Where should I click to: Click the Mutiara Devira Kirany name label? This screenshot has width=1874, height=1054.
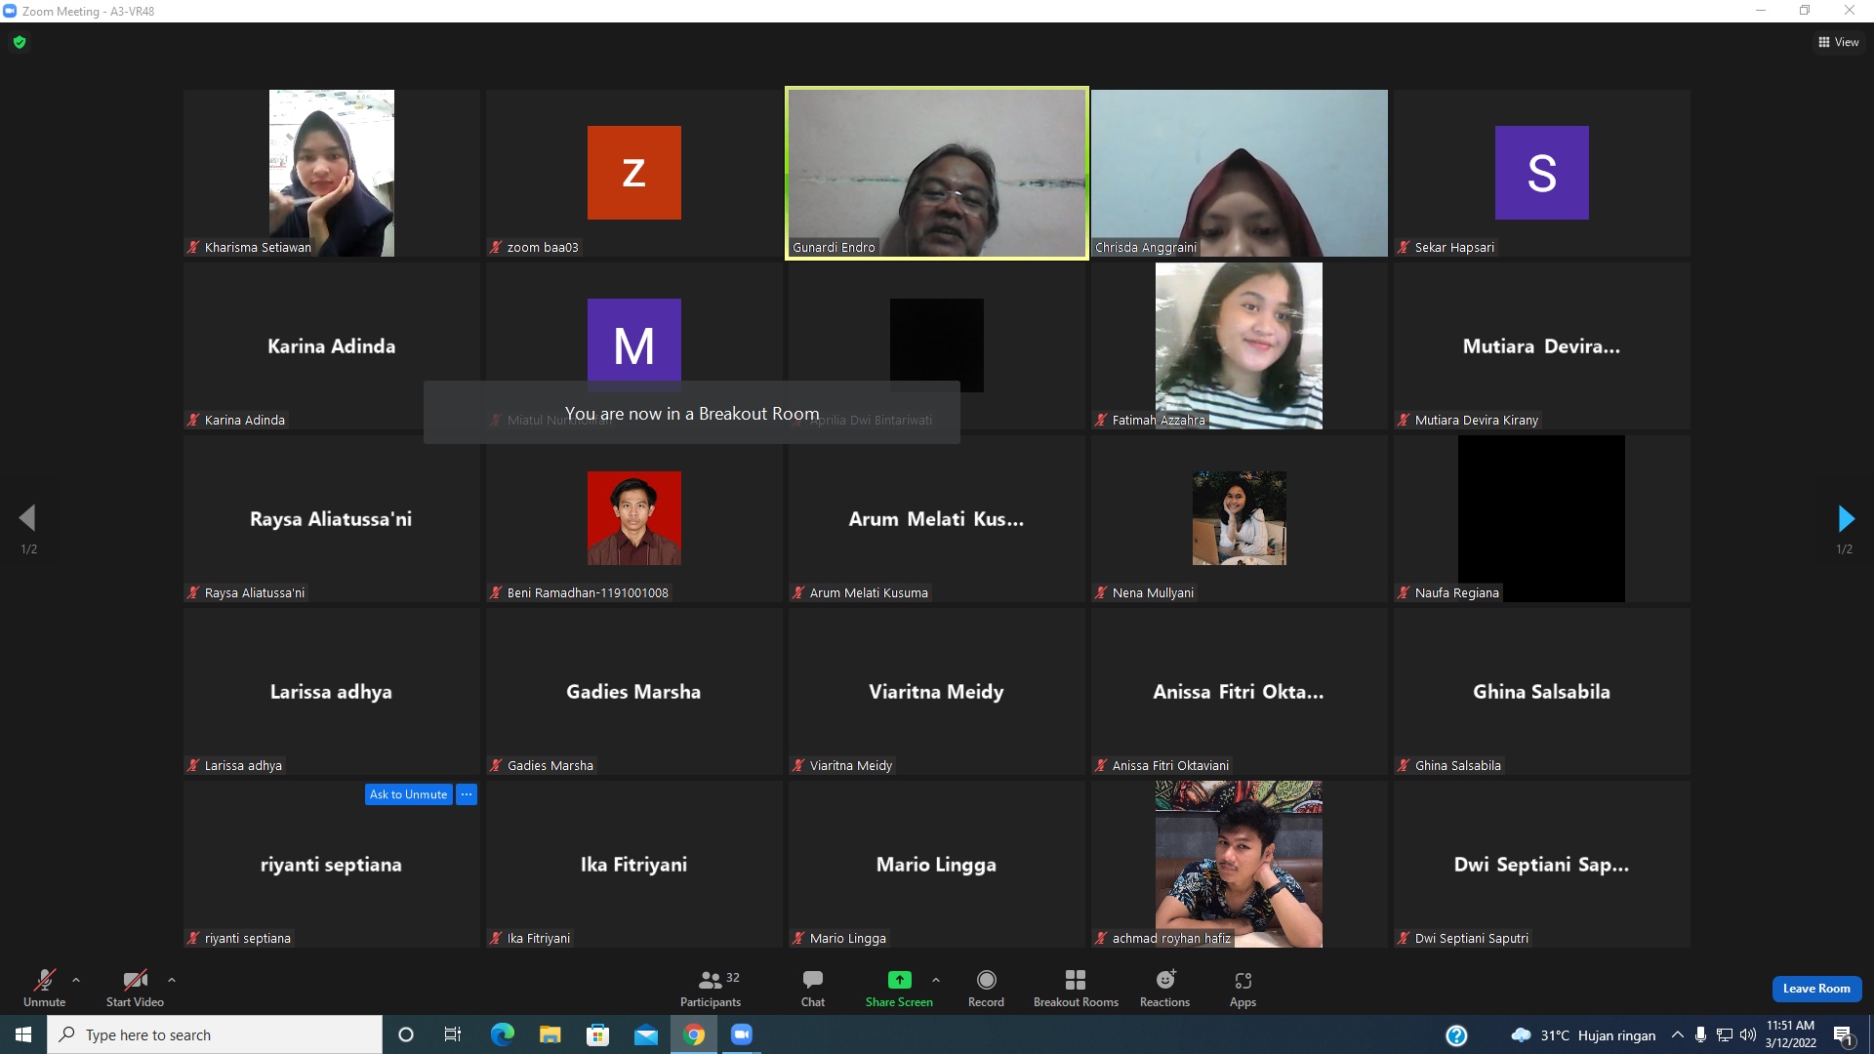click(x=1476, y=421)
